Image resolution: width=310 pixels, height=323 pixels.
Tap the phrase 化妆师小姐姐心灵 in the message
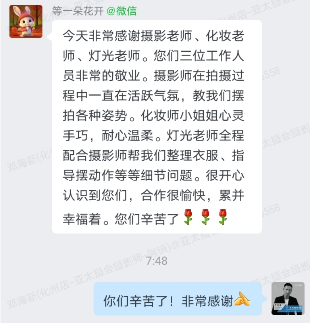pyautogui.click(x=193, y=116)
